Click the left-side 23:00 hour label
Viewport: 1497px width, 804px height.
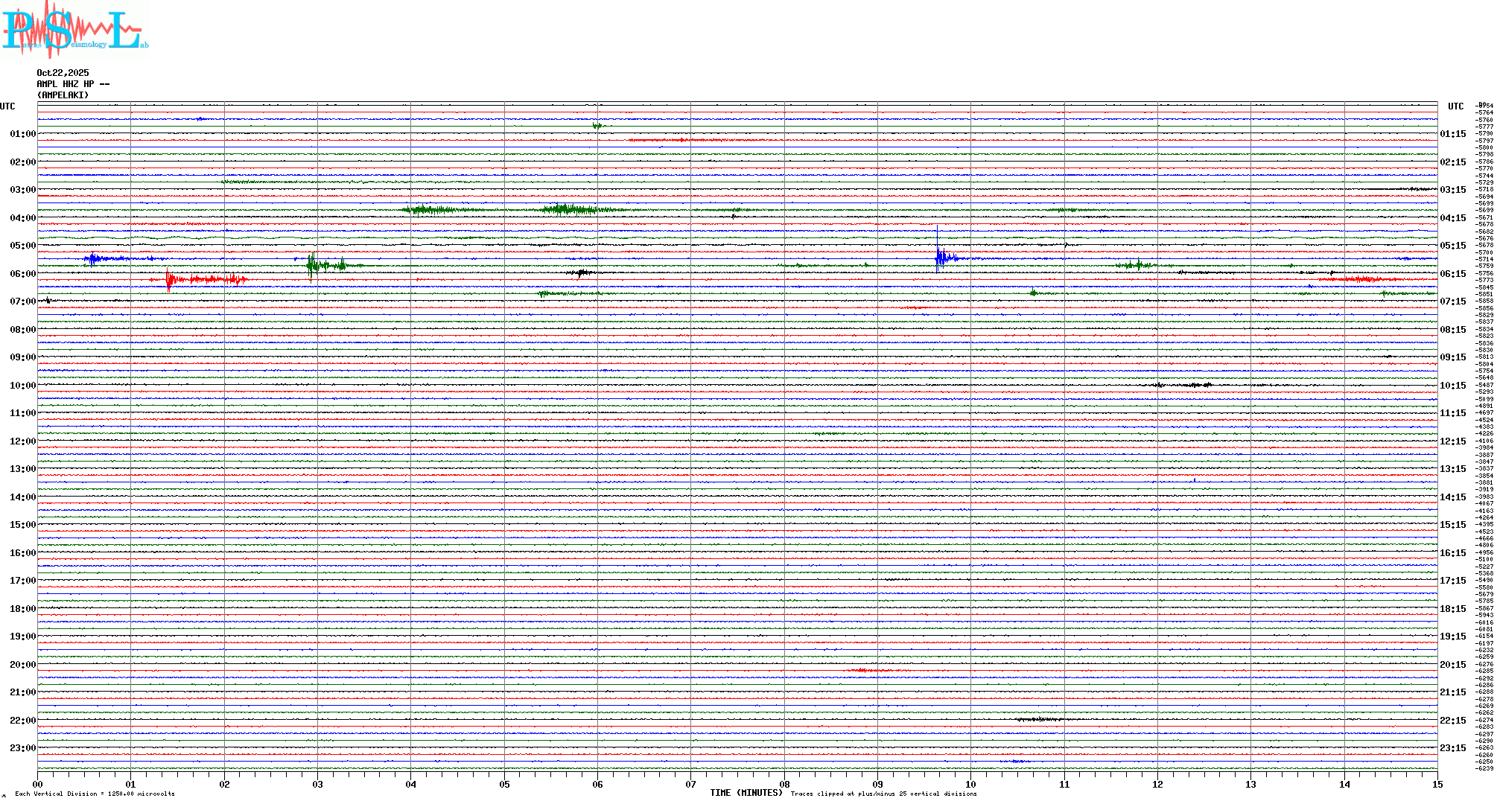pos(22,748)
